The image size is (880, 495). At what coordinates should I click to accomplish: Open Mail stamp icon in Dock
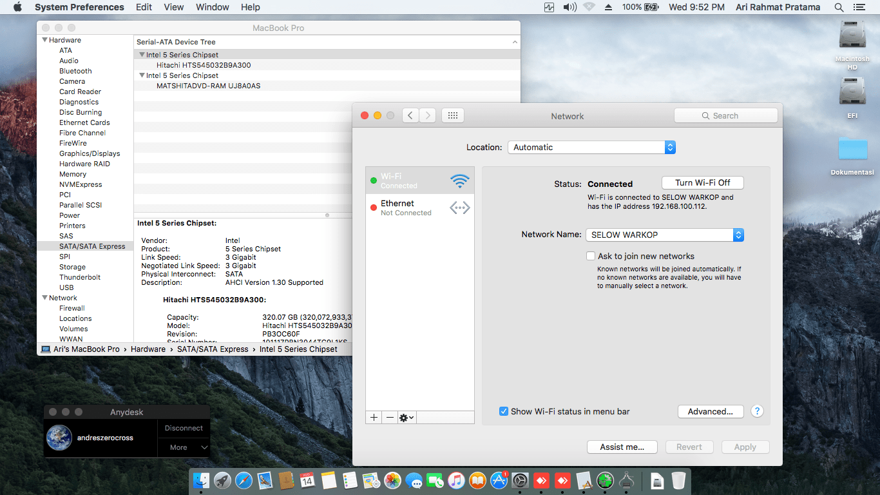coord(265,480)
